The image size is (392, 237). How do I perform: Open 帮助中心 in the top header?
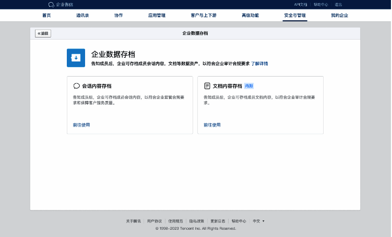pyautogui.click(x=320, y=5)
